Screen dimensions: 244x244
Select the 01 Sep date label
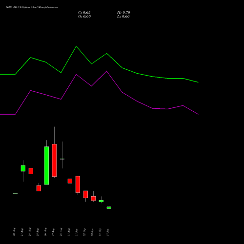[77, 232]
